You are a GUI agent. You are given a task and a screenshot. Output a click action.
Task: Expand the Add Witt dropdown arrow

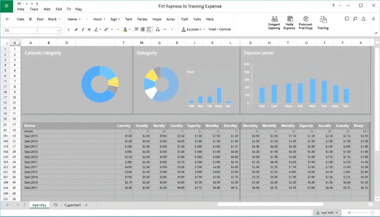(x=337, y=213)
